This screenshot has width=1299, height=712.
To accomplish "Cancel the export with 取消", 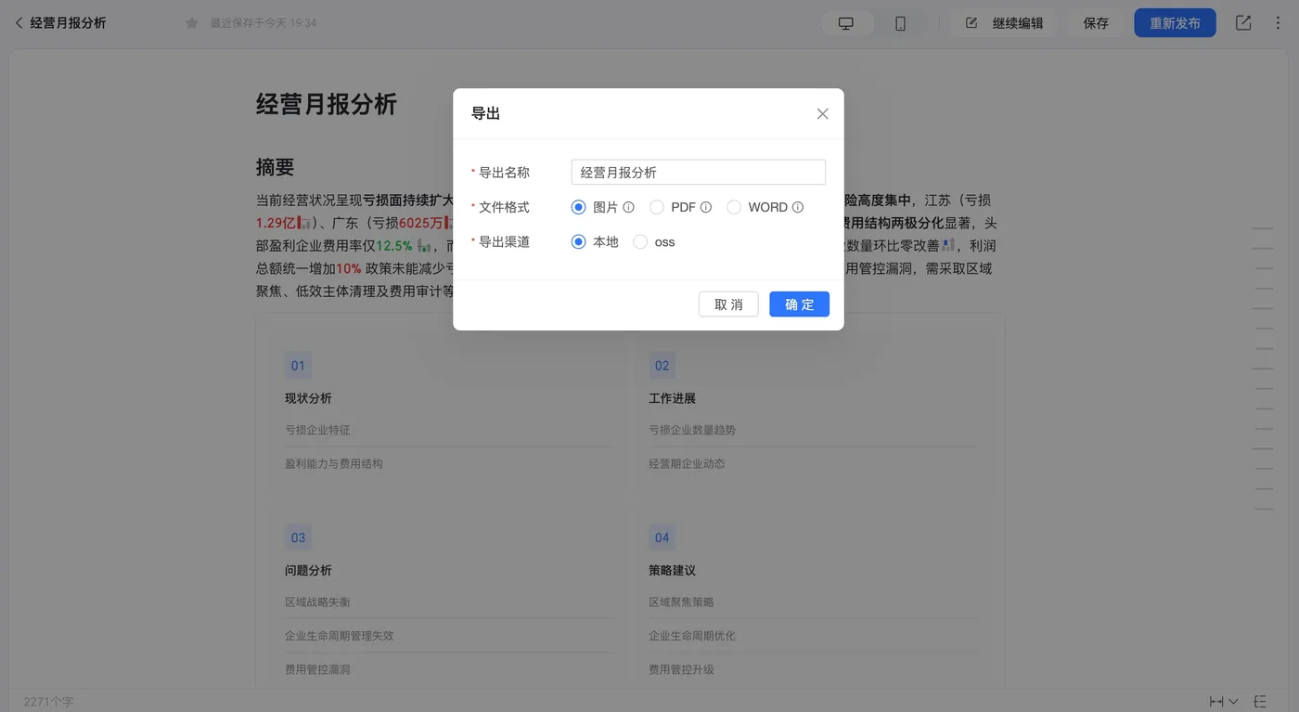I will (728, 304).
